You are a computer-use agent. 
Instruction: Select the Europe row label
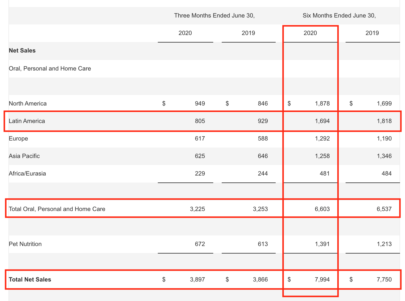[x=18, y=138]
